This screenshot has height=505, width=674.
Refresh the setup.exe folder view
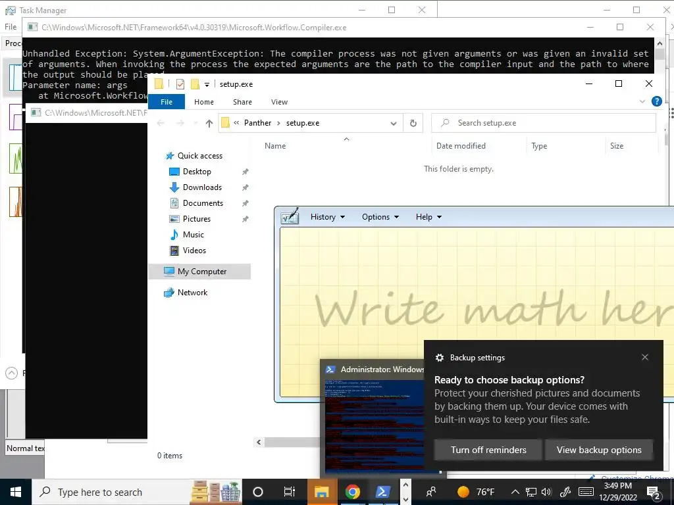click(x=413, y=123)
